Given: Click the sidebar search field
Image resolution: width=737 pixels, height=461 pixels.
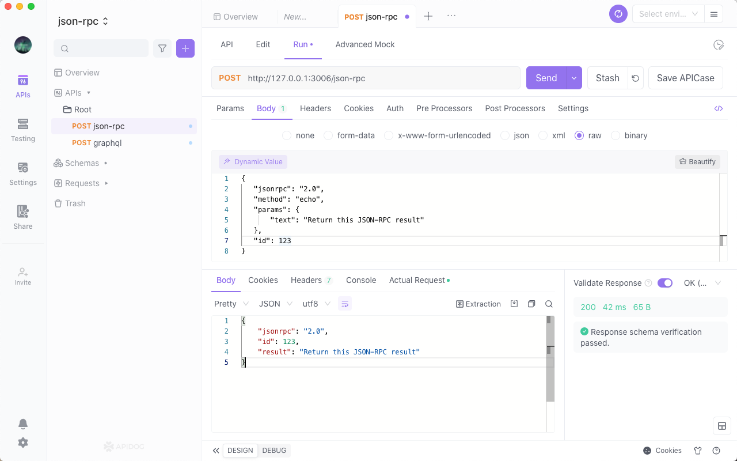Looking at the screenshot, I should point(101,48).
